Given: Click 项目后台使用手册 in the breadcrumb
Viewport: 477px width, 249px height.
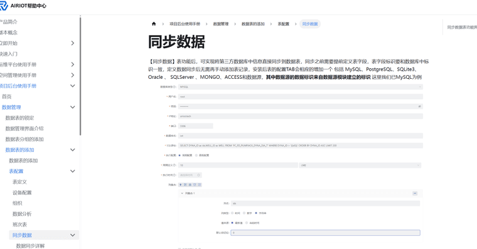Looking at the screenshot, I should (x=185, y=24).
